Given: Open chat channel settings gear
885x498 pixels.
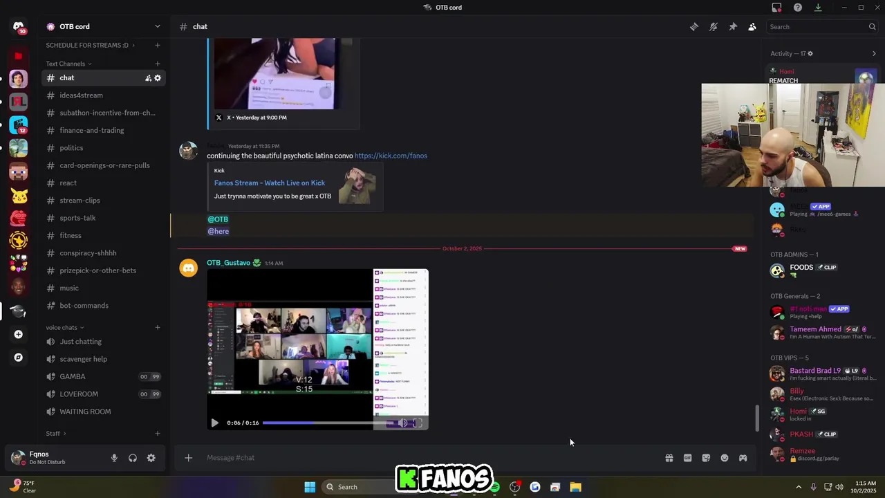Looking at the screenshot, I should point(158,78).
